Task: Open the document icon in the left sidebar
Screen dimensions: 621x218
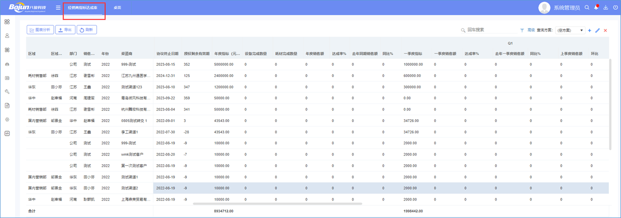Action: point(7,106)
